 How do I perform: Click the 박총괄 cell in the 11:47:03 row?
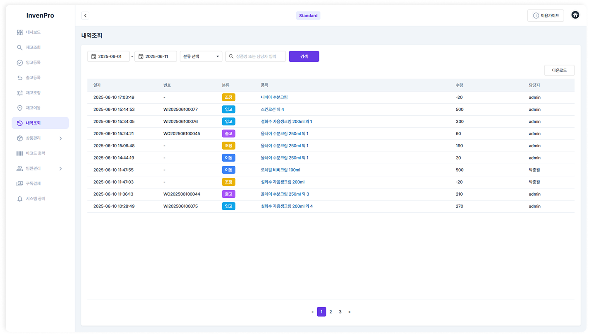534,182
